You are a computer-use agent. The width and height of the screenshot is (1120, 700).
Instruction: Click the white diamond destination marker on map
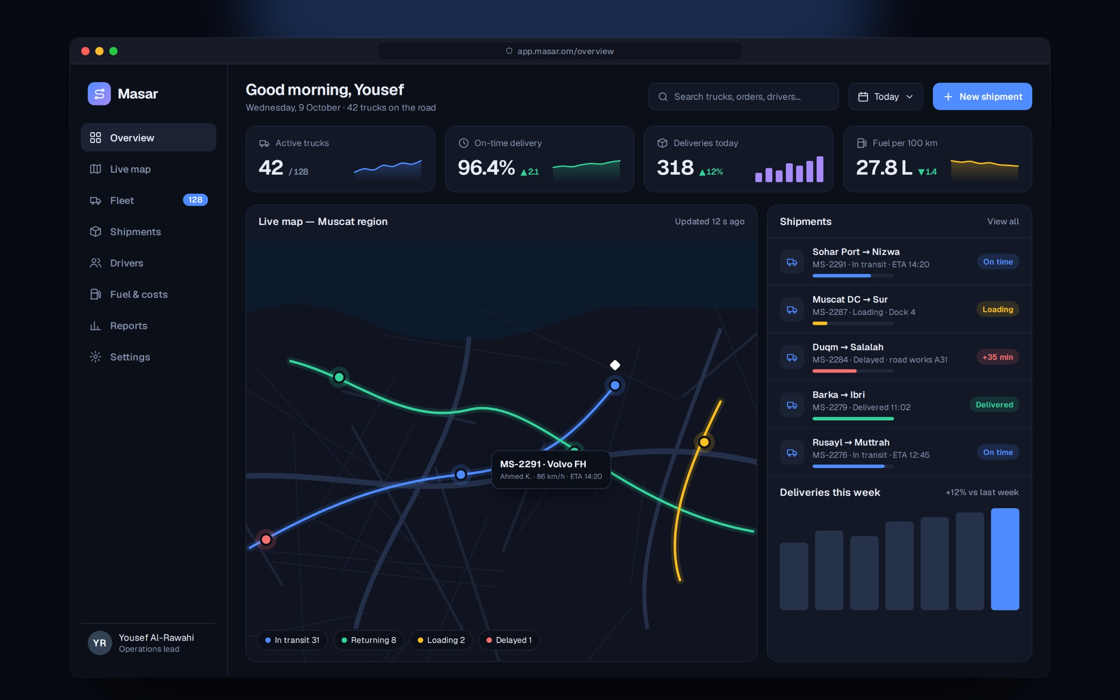coord(615,364)
